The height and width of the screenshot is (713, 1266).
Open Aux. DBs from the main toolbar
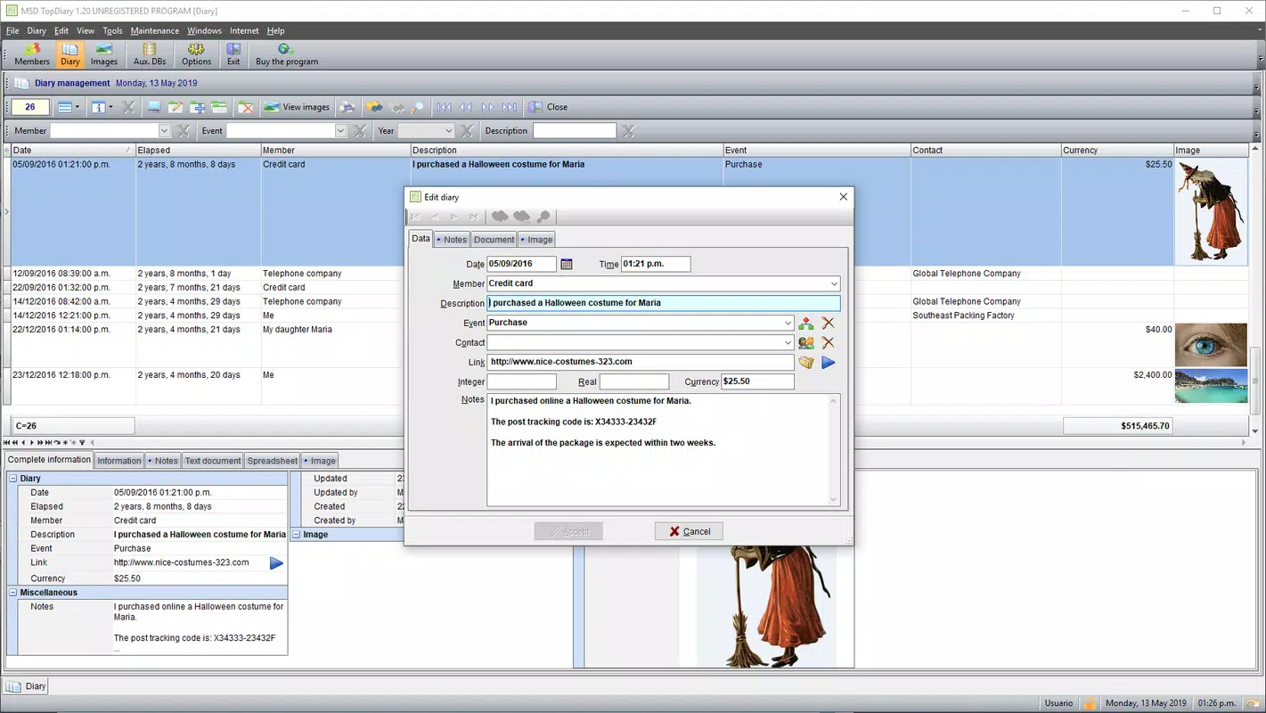[x=150, y=54]
